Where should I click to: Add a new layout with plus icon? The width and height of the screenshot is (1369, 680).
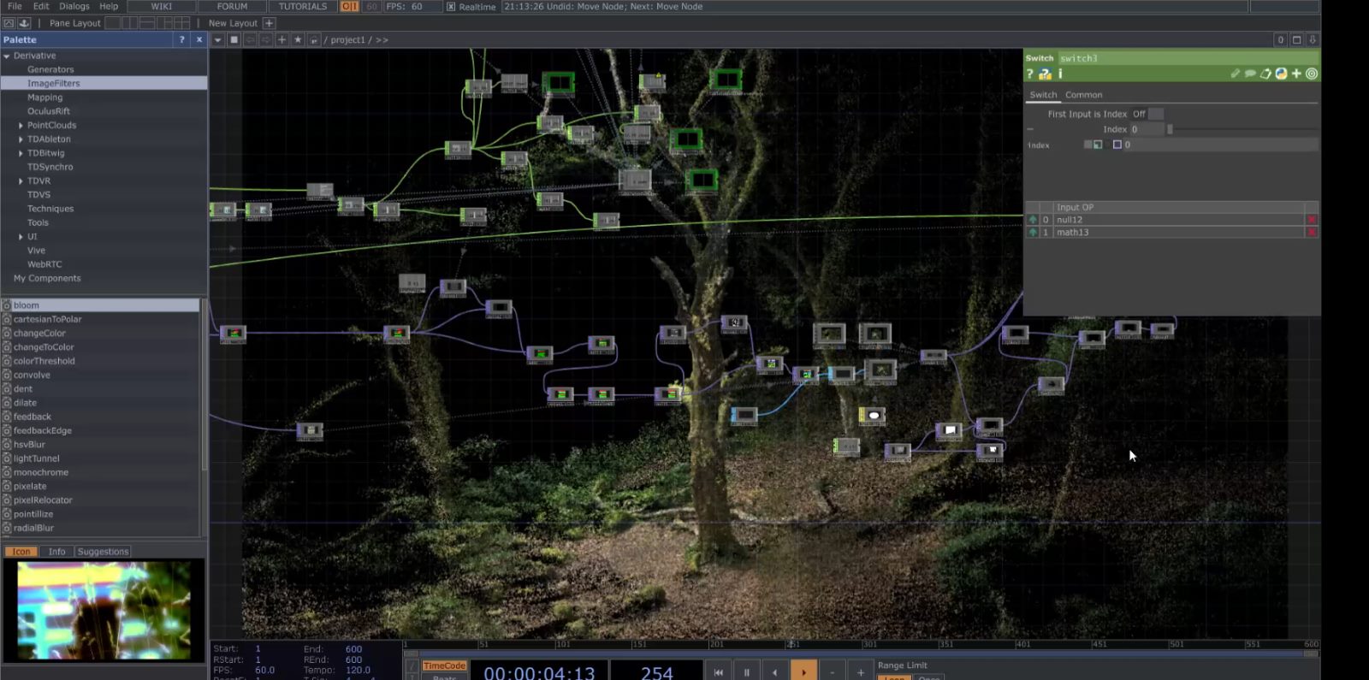pos(269,23)
